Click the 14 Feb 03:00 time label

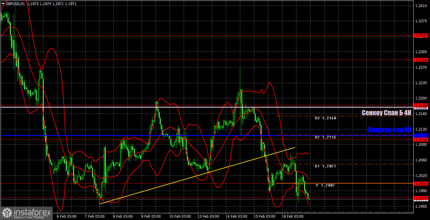tap(236, 216)
